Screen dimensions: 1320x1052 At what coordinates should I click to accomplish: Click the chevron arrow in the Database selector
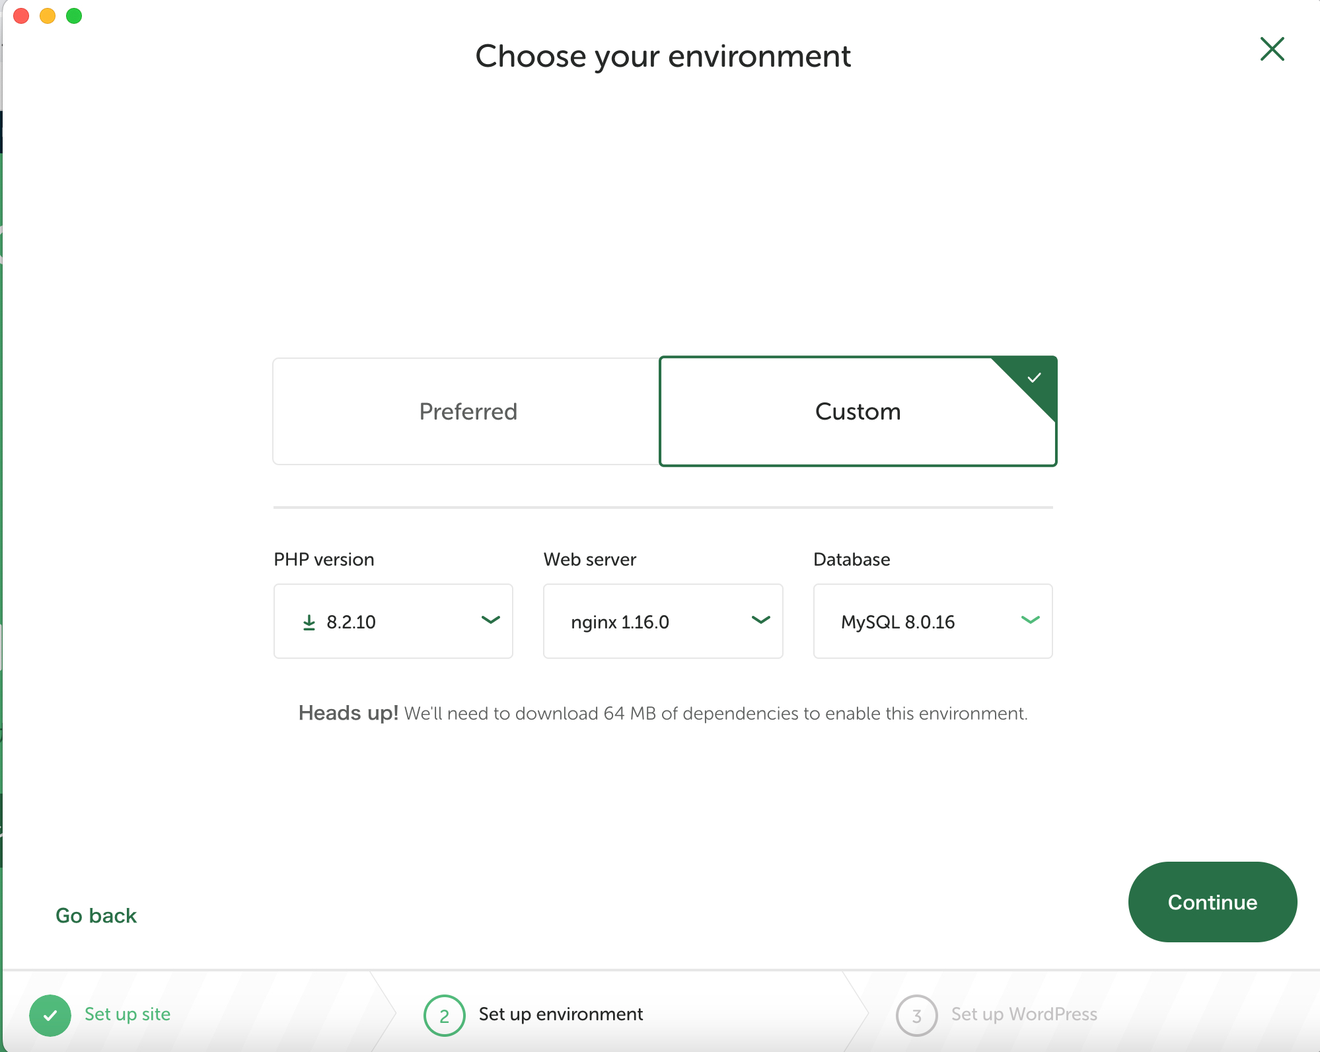point(1030,620)
